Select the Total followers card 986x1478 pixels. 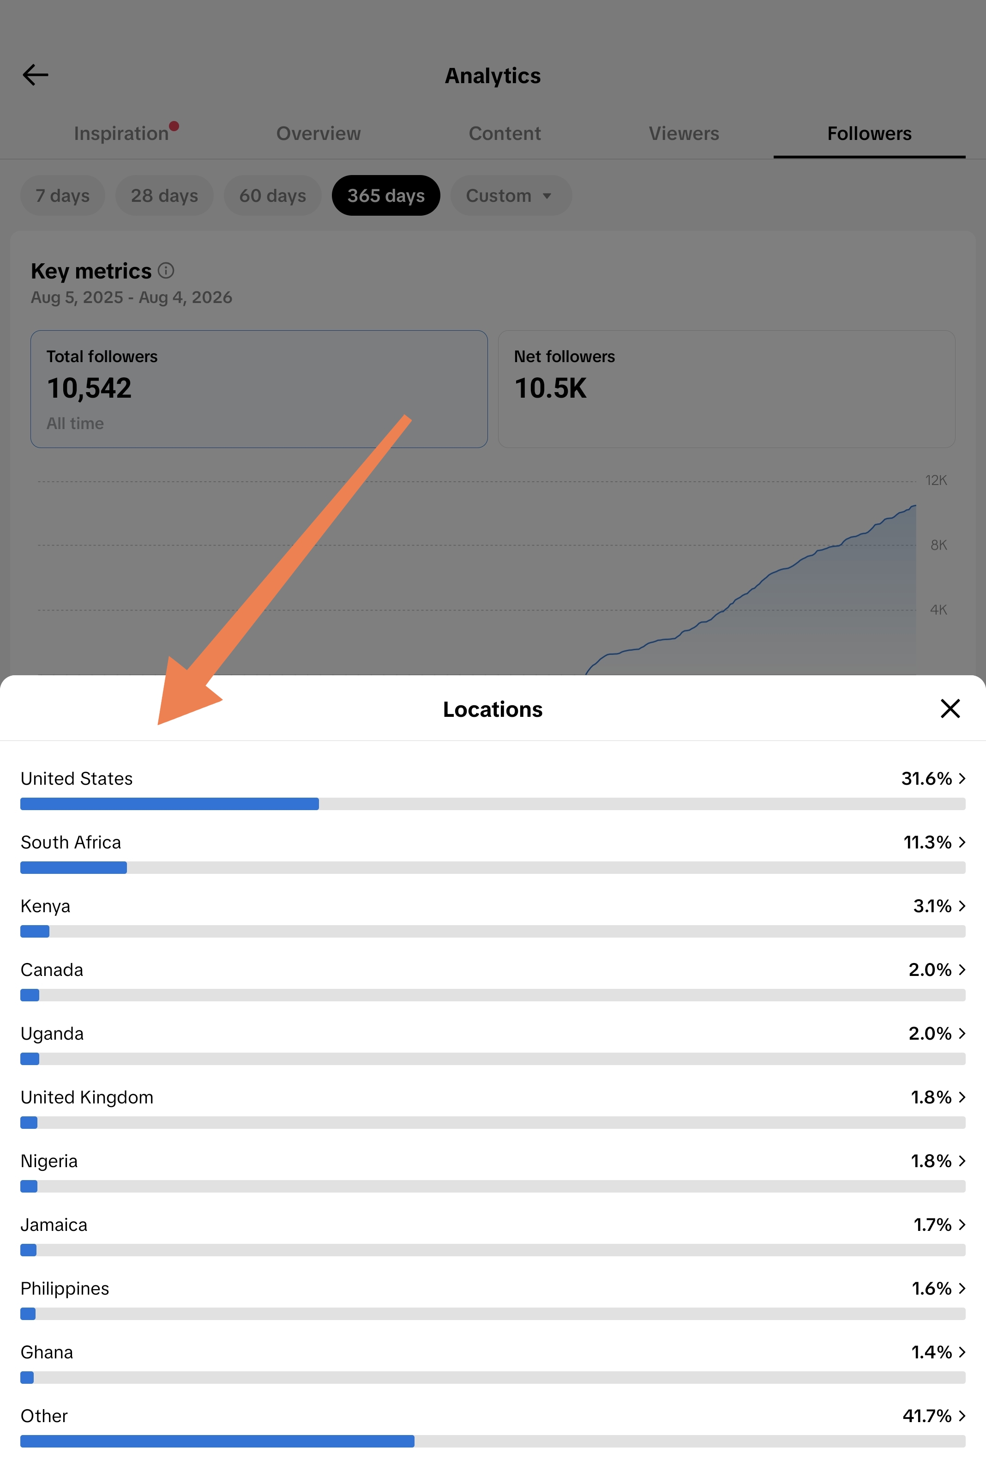coord(259,389)
